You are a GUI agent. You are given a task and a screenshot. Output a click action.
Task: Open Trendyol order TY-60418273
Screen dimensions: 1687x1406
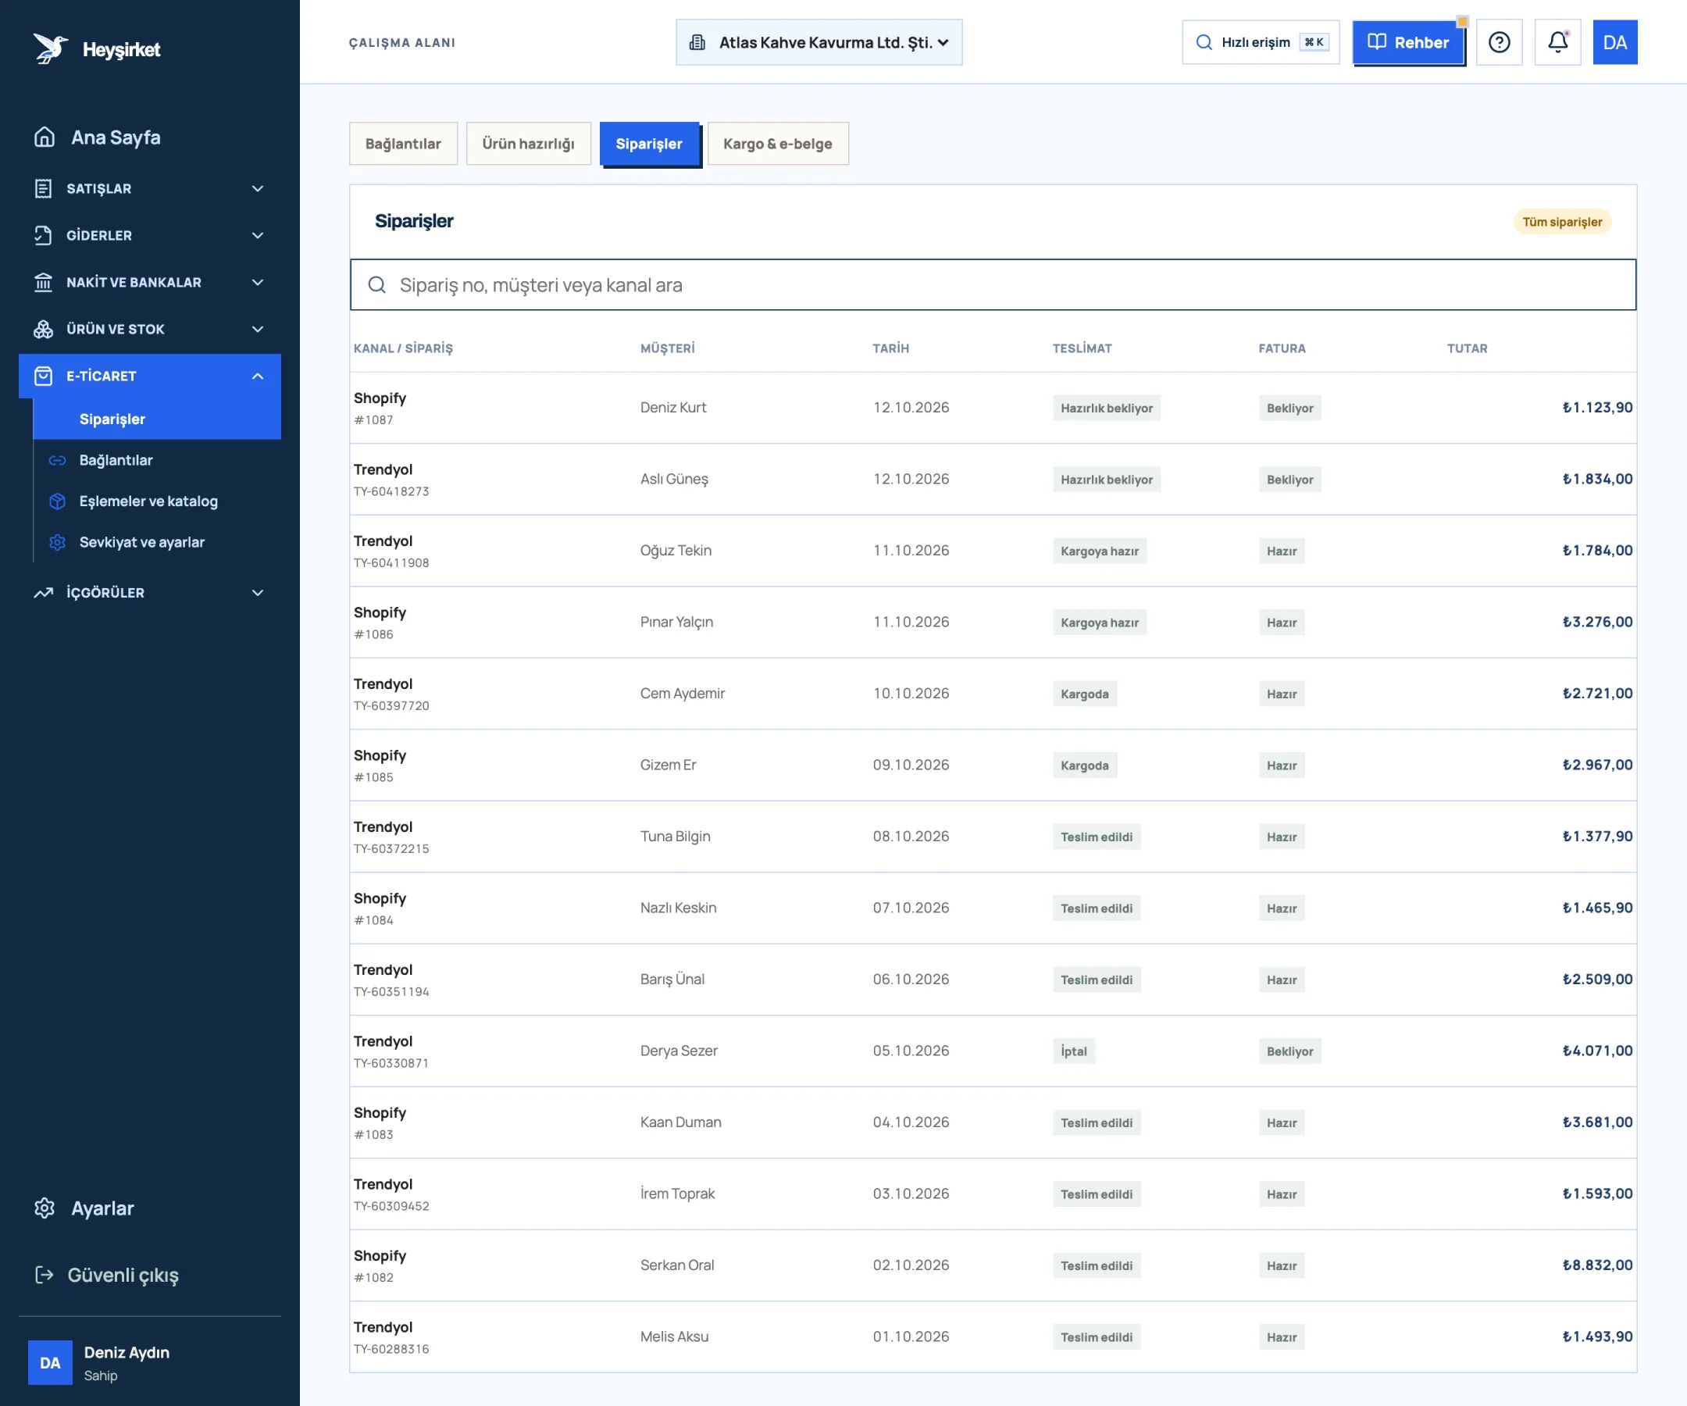[993, 480]
